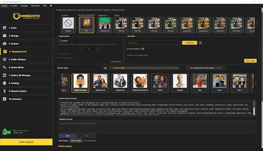
Task: Apply the Film 400 filter
Action: [x=170, y=25]
